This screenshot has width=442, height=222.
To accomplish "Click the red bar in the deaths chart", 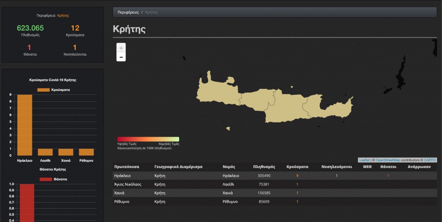I will coord(27,203).
